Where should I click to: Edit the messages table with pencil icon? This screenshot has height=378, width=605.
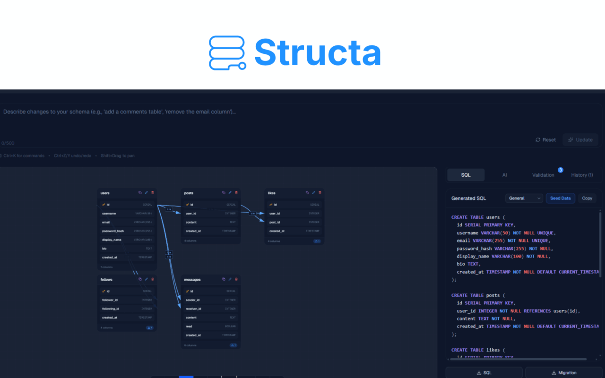pos(230,279)
